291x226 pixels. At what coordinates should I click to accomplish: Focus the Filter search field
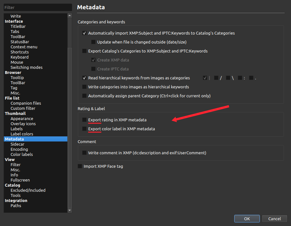click(x=38, y=7)
